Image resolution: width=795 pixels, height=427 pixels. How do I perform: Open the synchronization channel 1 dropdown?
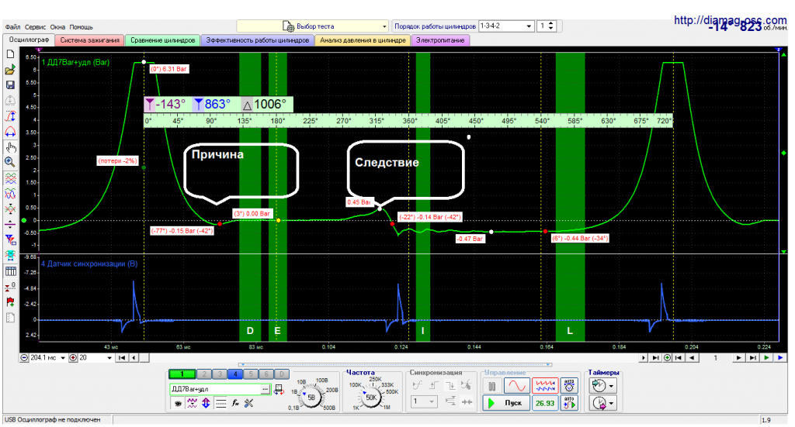coord(423,401)
